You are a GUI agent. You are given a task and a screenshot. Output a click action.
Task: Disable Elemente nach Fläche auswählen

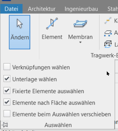7,102
